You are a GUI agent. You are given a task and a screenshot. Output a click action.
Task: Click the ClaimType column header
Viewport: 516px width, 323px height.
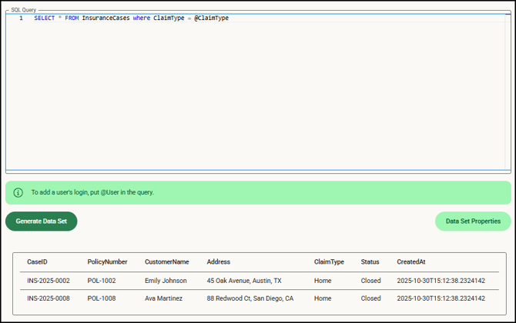click(x=329, y=262)
